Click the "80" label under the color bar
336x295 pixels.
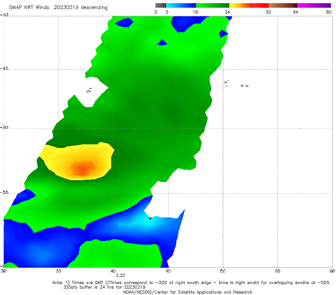(x=329, y=12)
